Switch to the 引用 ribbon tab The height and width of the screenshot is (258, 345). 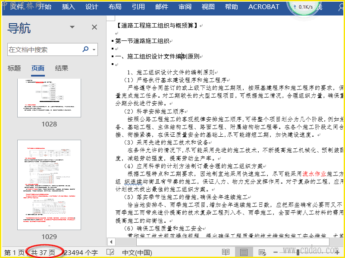[x=138, y=6]
